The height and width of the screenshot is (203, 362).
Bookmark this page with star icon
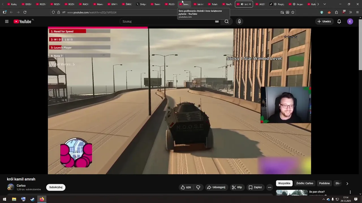pyautogui.click(x=293, y=12)
